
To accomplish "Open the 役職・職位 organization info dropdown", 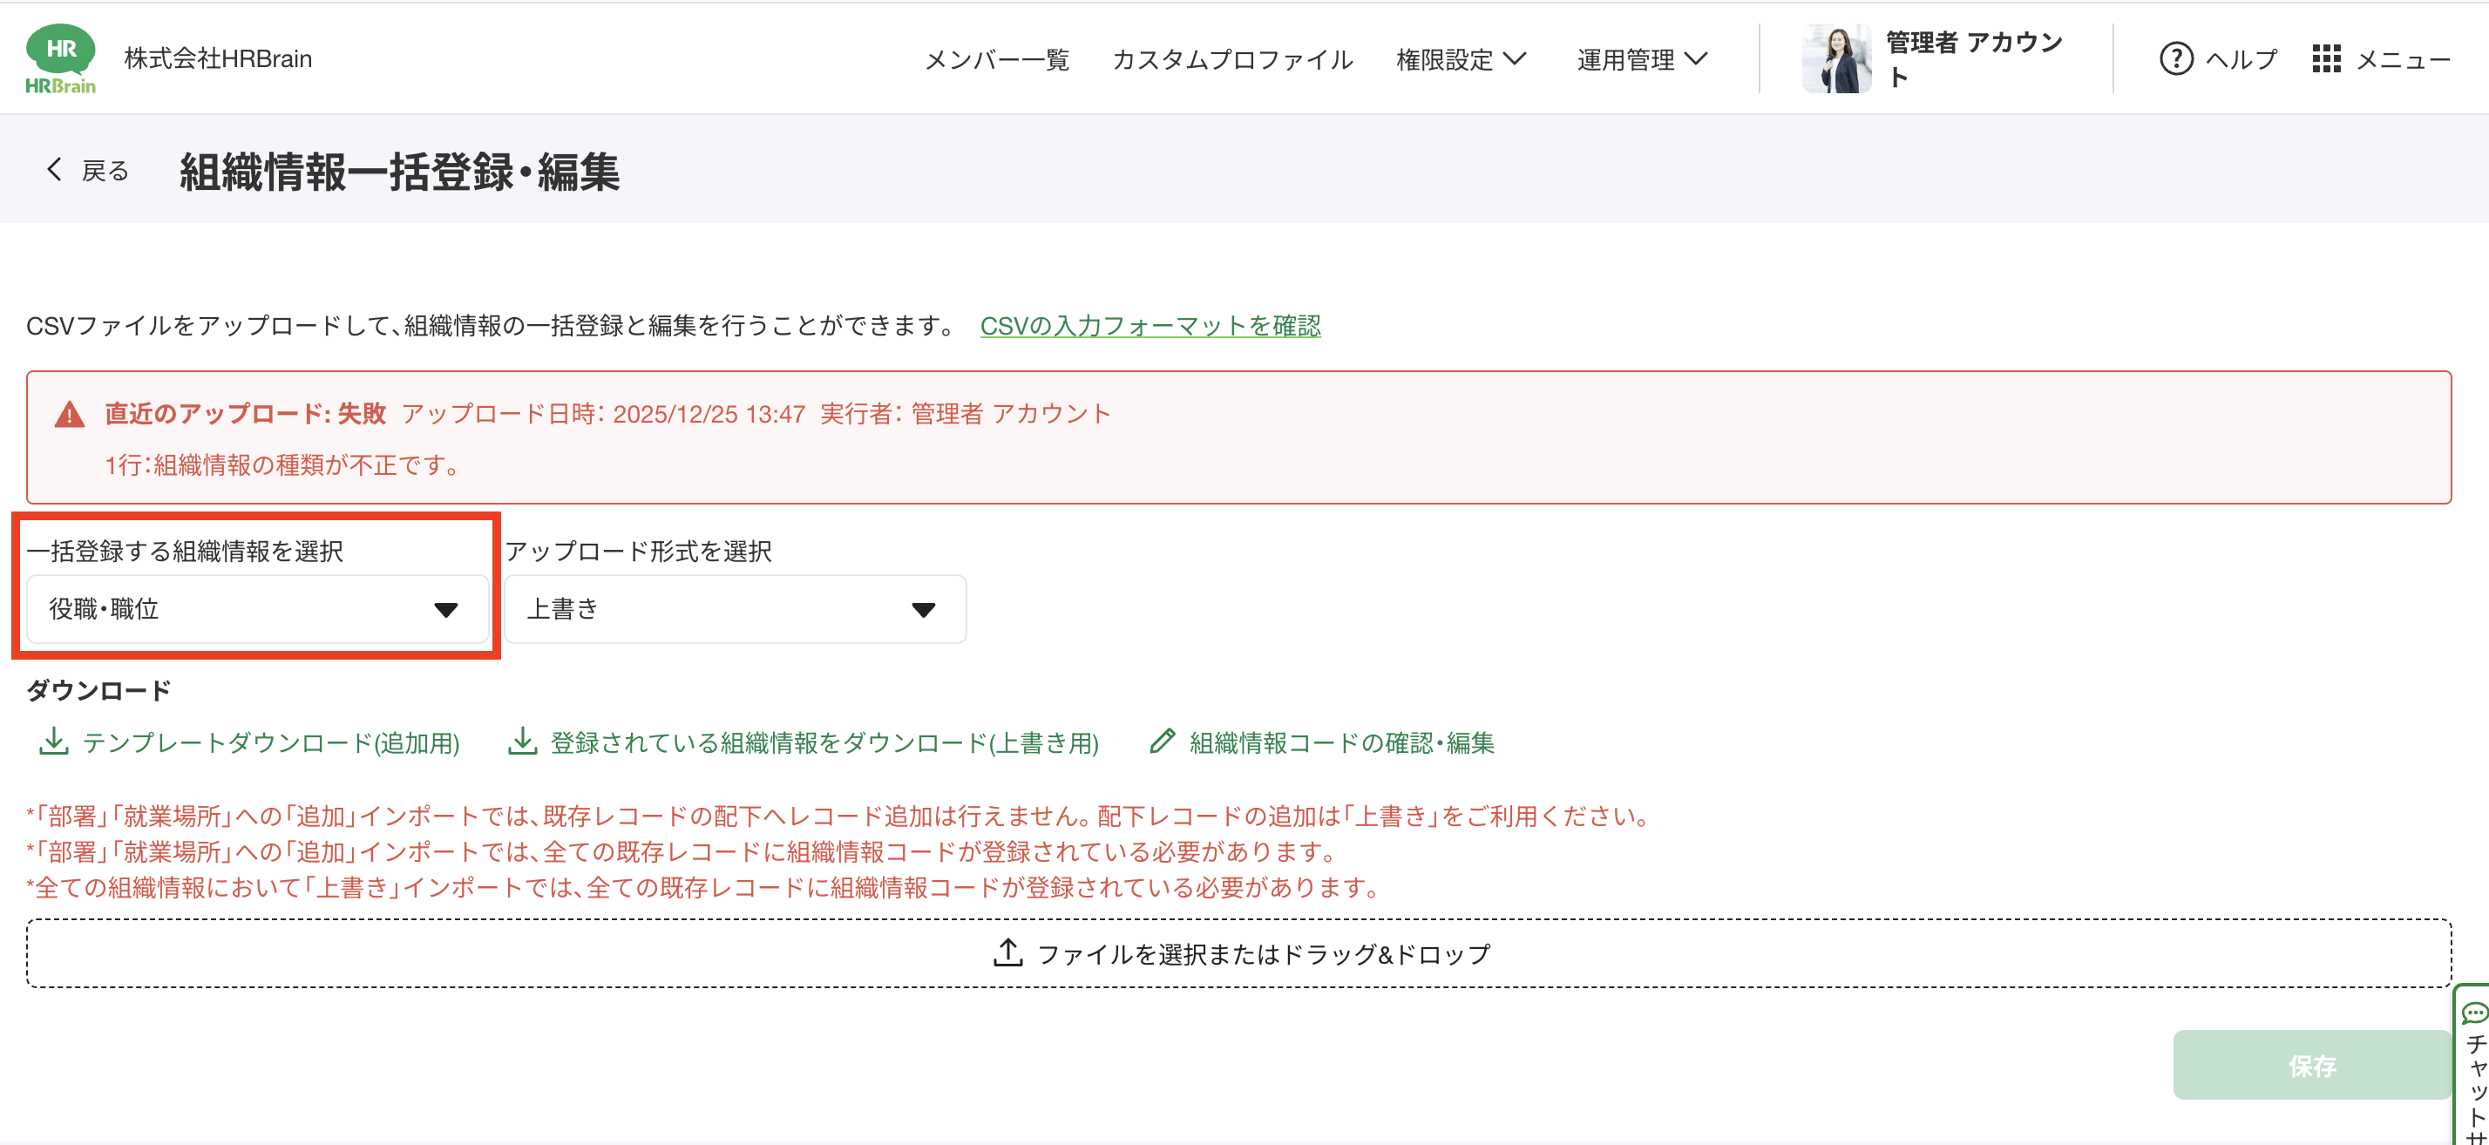I will point(257,609).
